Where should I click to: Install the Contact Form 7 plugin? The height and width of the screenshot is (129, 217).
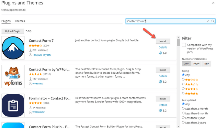pos(163,41)
